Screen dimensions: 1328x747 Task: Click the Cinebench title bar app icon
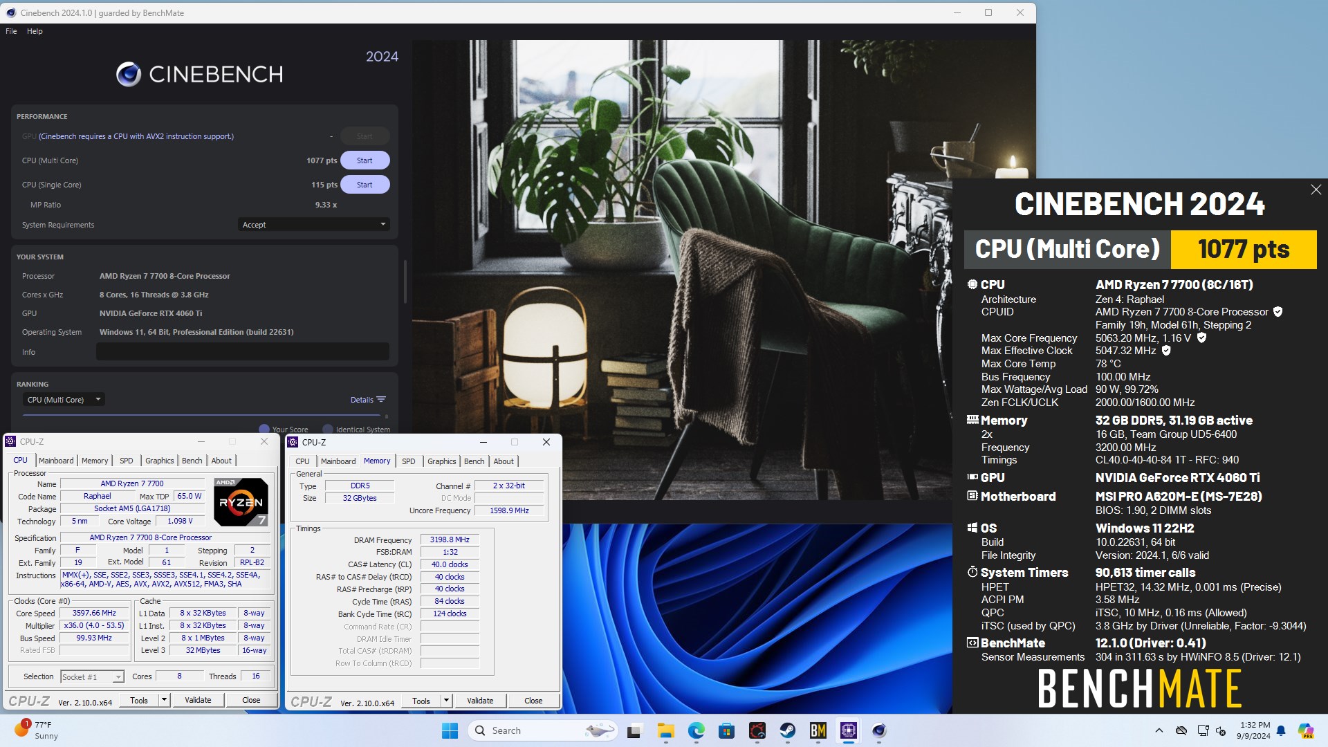pos(10,12)
